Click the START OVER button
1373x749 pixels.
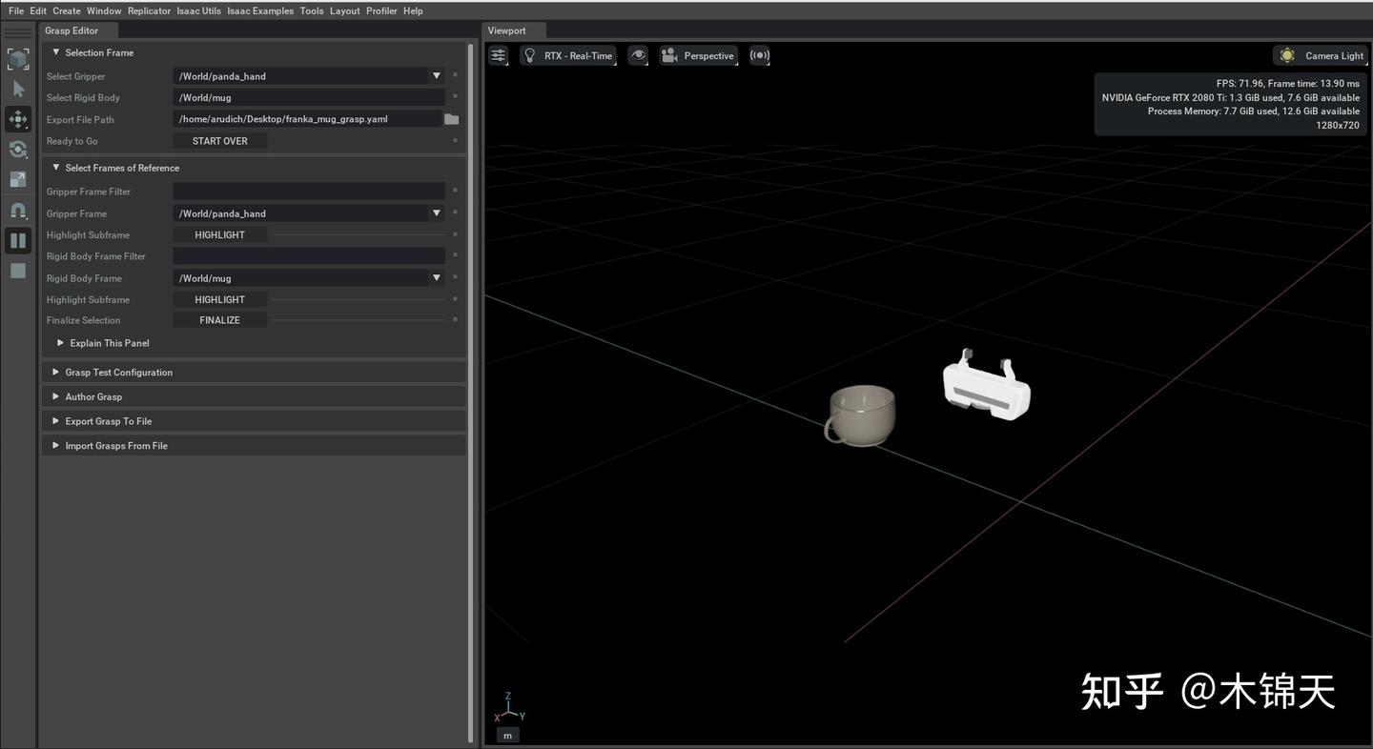point(219,140)
